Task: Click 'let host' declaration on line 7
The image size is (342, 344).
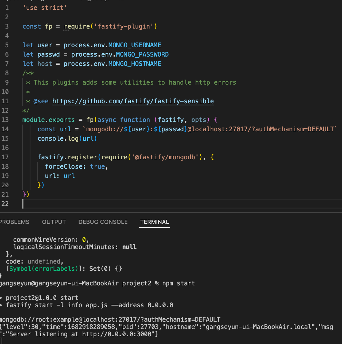Action: click(37, 64)
